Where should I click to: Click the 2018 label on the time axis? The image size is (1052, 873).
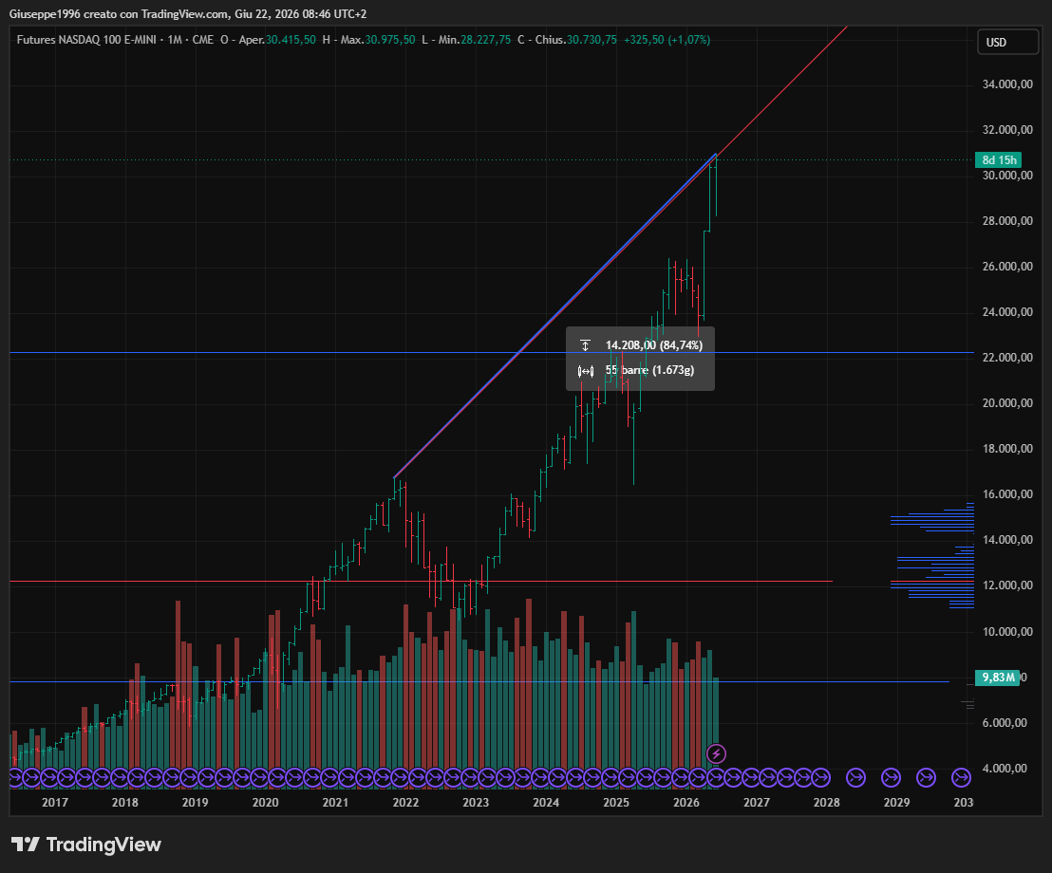[124, 803]
